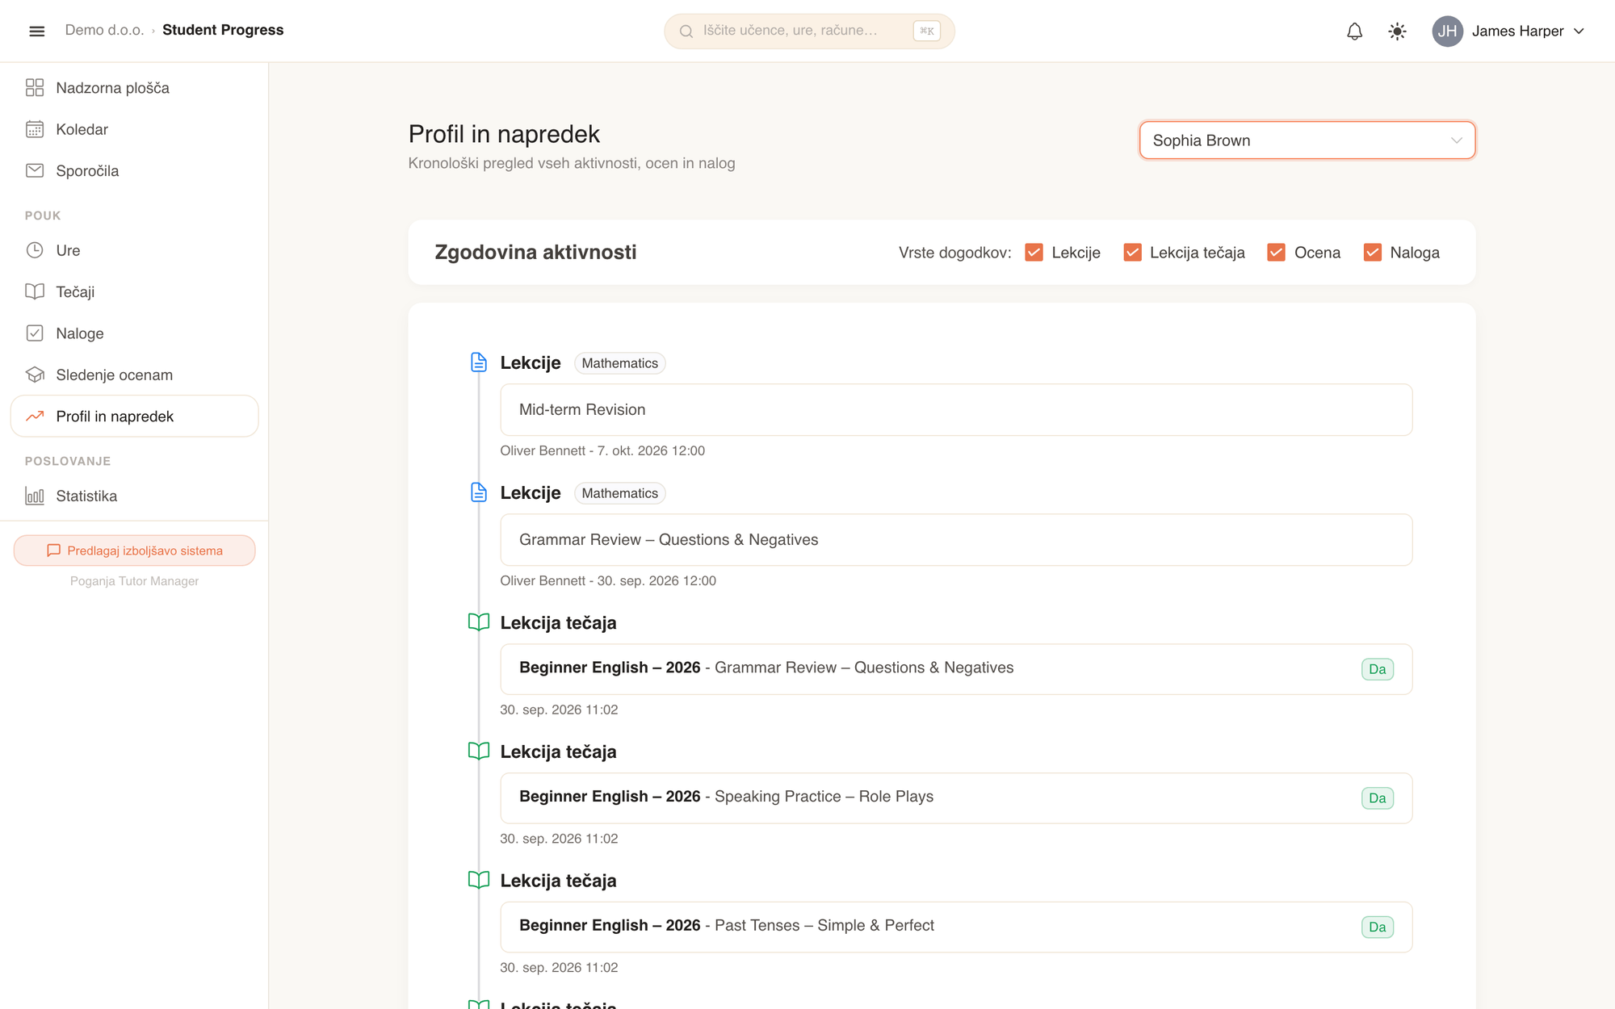Open the Mid-term Revision lesson entry
The height and width of the screenshot is (1009, 1615).
click(x=956, y=410)
